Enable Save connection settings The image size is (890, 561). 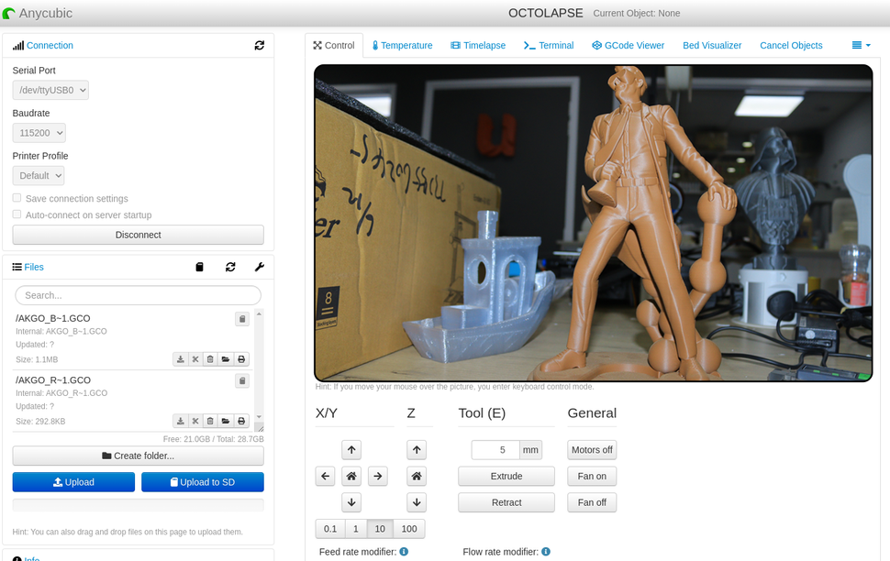tap(16, 197)
